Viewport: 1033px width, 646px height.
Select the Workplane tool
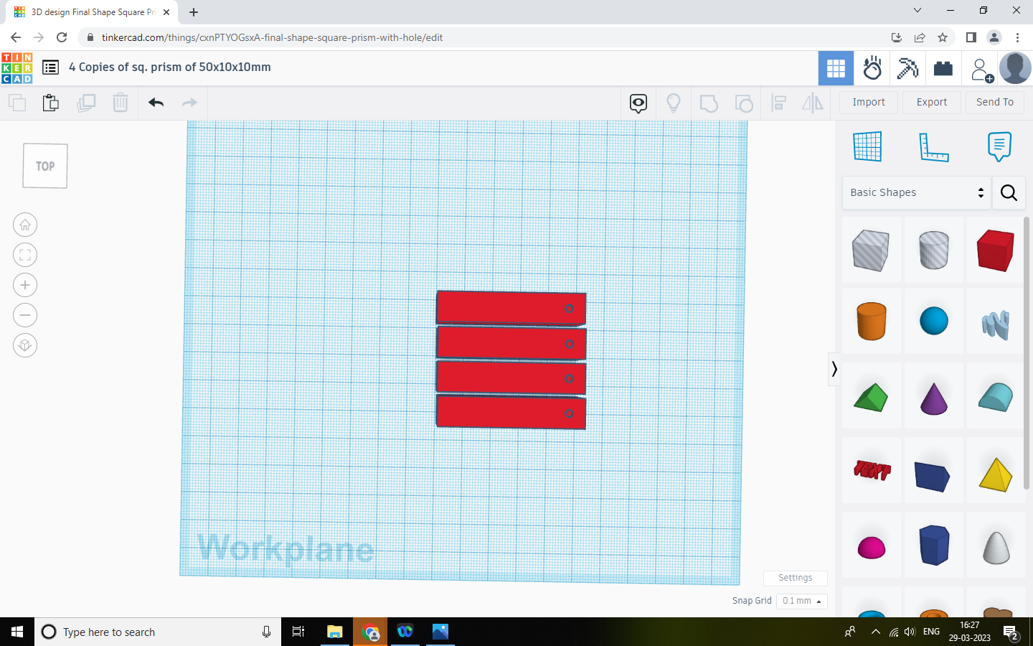tap(868, 146)
